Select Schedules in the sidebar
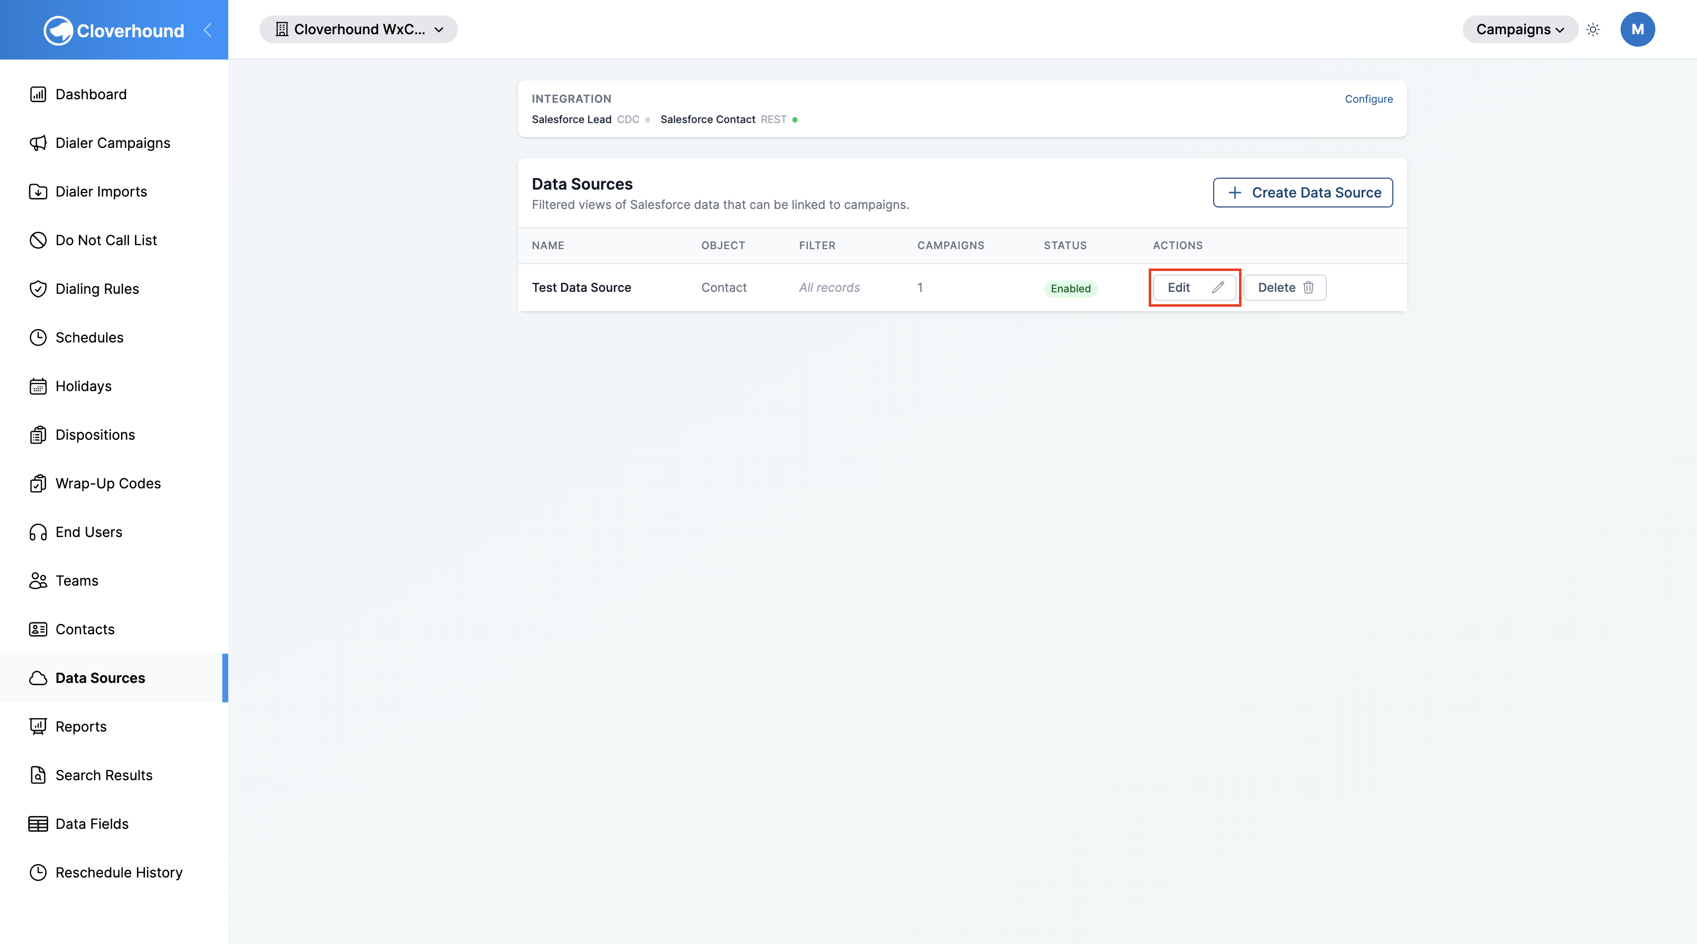 pos(114,337)
